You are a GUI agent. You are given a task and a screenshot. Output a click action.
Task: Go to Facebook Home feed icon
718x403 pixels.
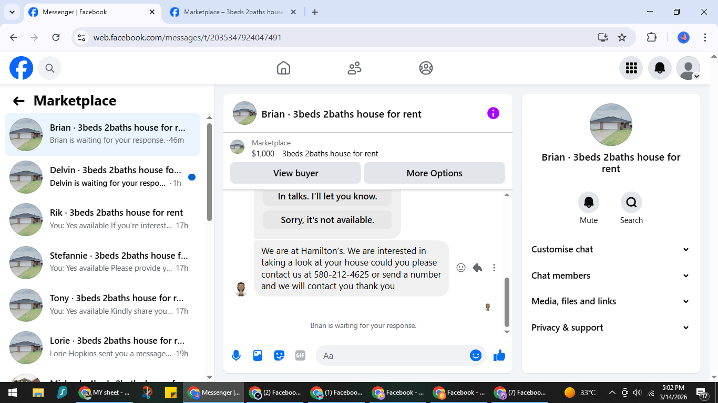click(x=283, y=68)
